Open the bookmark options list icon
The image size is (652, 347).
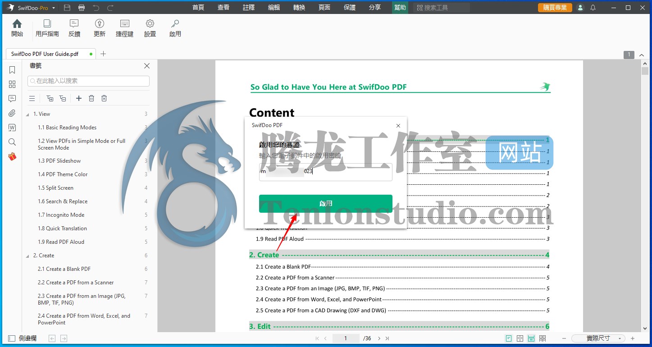32,98
